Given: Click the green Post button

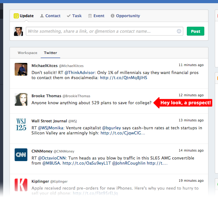Looking at the screenshot, I should click(x=195, y=31).
